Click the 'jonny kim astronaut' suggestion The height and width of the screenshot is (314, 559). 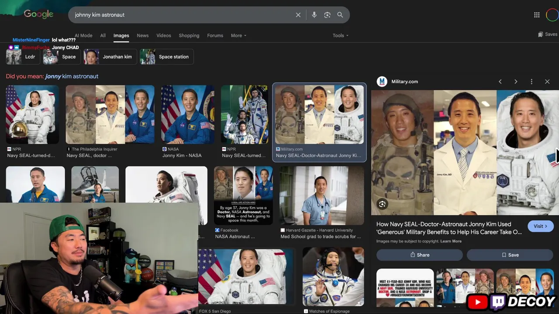click(72, 76)
